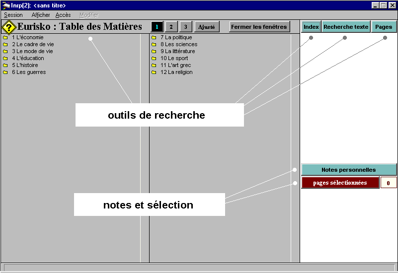This screenshot has height=273, width=398.
Task: Select chapter 7 La politique
Action: coord(176,38)
